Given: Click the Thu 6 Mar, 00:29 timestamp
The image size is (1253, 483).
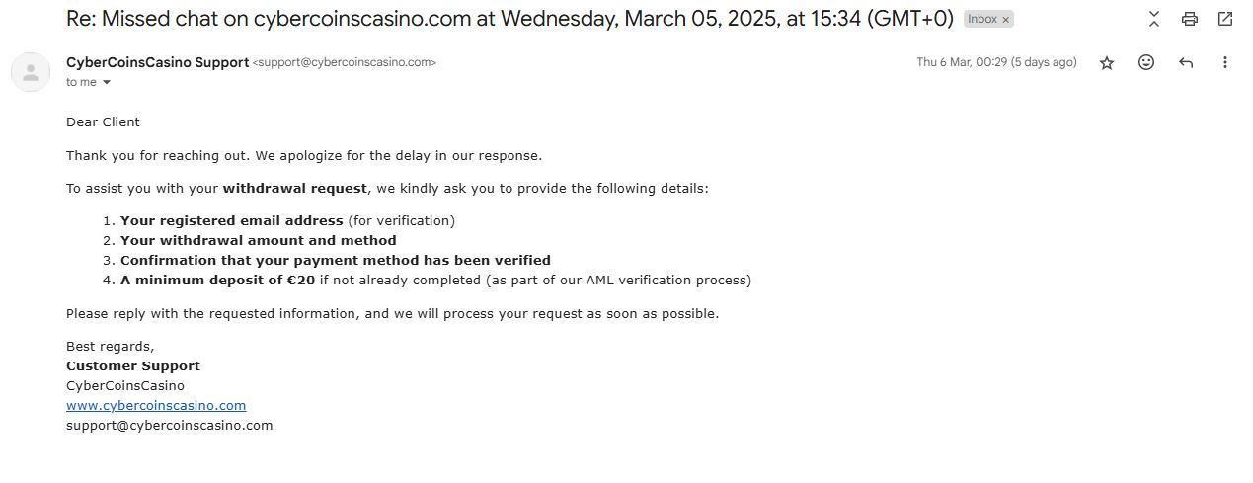Looking at the screenshot, I should coord(995,62).
